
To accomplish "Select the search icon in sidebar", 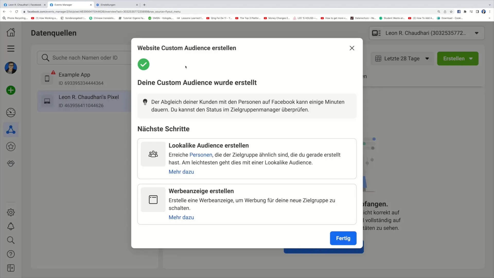I will [x=11, y=241].
